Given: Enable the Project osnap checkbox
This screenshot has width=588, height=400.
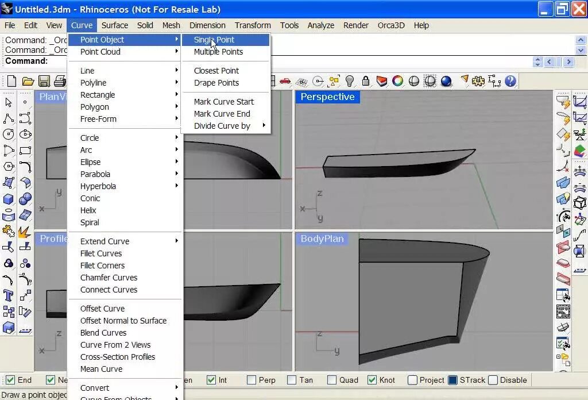Looking at the screenshot, I should (412, 380).
